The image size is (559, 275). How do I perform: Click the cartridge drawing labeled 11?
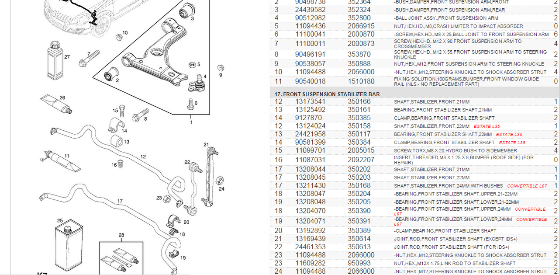click(x=60, y=160)
